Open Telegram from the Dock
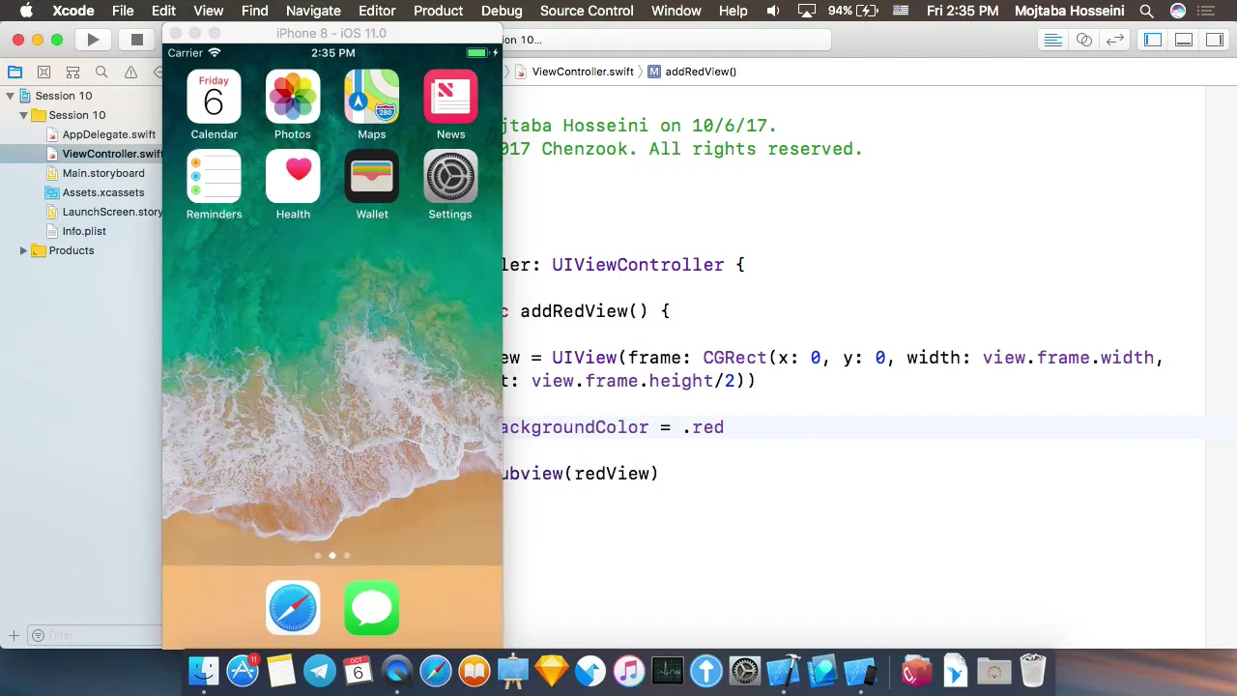1237x696 pixels. [x=320, y=671]
